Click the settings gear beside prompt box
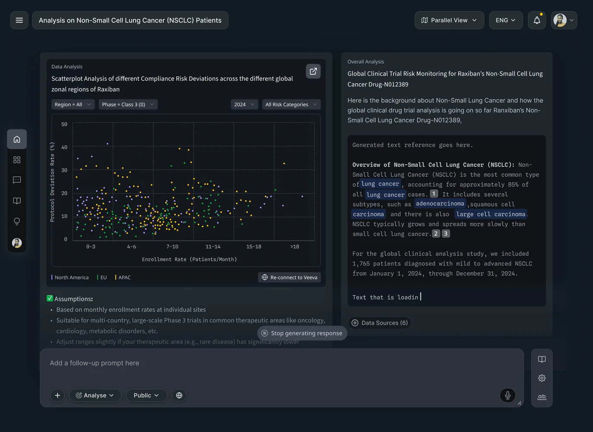Screen dimensions: 593x432 [x=542, y=378]
